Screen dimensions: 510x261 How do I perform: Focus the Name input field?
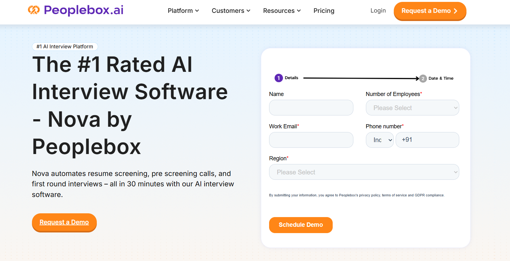tap(311, 108)
